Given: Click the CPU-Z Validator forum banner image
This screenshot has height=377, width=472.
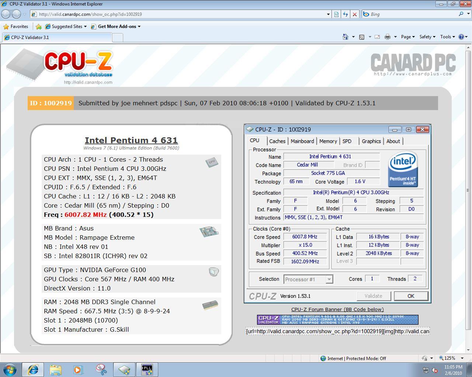Looking at the screenshot, I should [338, 320].
